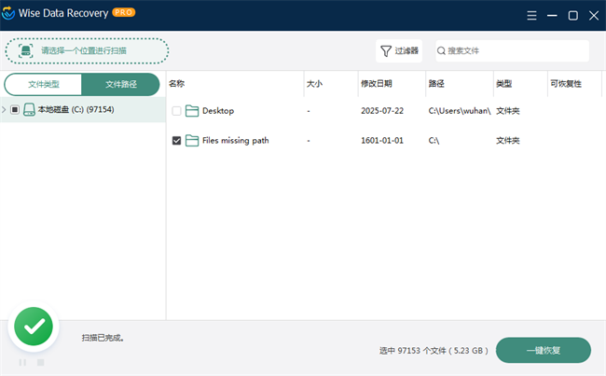Check the Desktop folder checkbox
The width and height of the screenshot is (606, 376).
[177, 111]
